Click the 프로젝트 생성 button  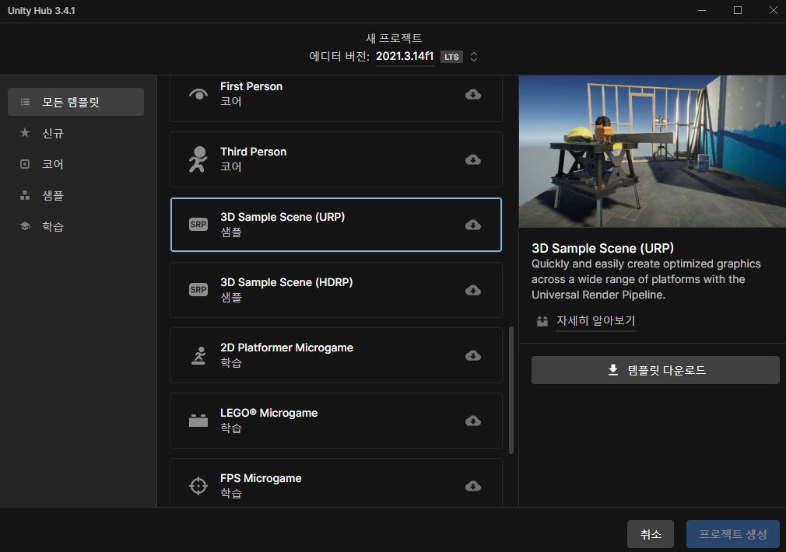(733, 534)
